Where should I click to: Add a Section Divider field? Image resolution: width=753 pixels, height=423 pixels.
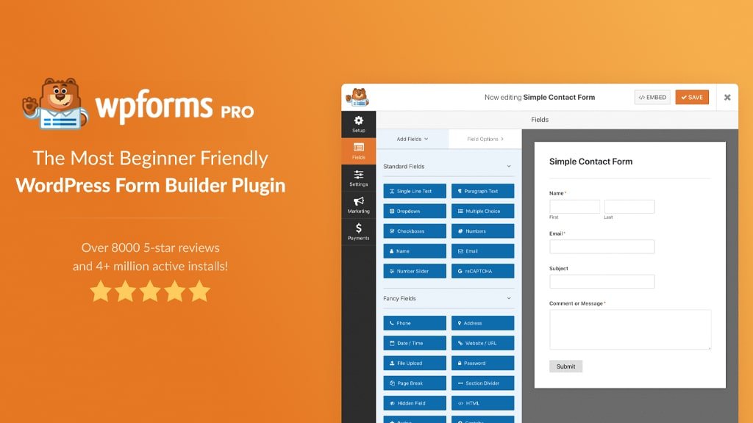(482, 383)
